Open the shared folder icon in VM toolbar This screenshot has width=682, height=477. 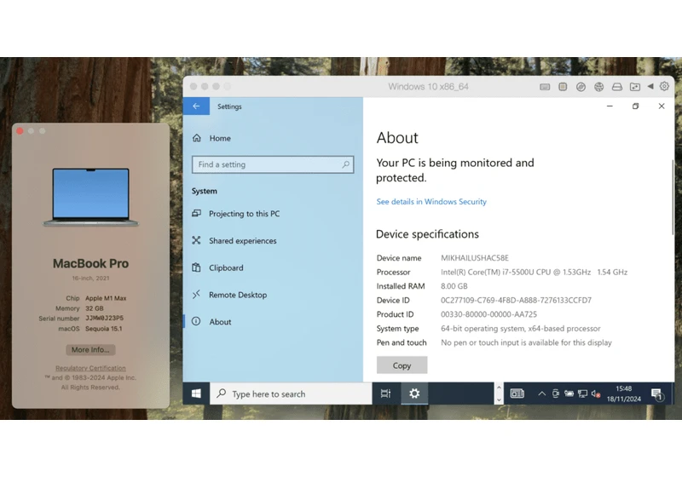point(635,87)
